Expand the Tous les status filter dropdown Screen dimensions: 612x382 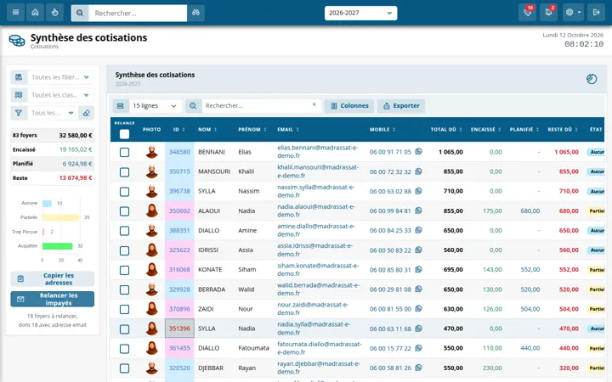coord(53,113)
